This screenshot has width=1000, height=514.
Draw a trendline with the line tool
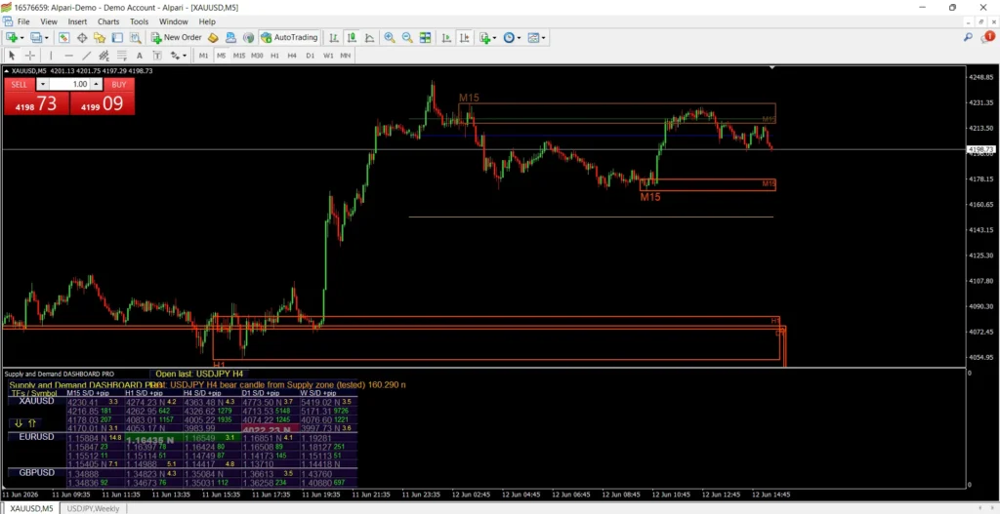coord(87,56)
